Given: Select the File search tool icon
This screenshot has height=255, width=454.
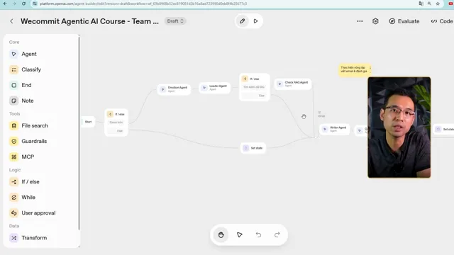Looking at the screenshot, I should click(13, 126).
